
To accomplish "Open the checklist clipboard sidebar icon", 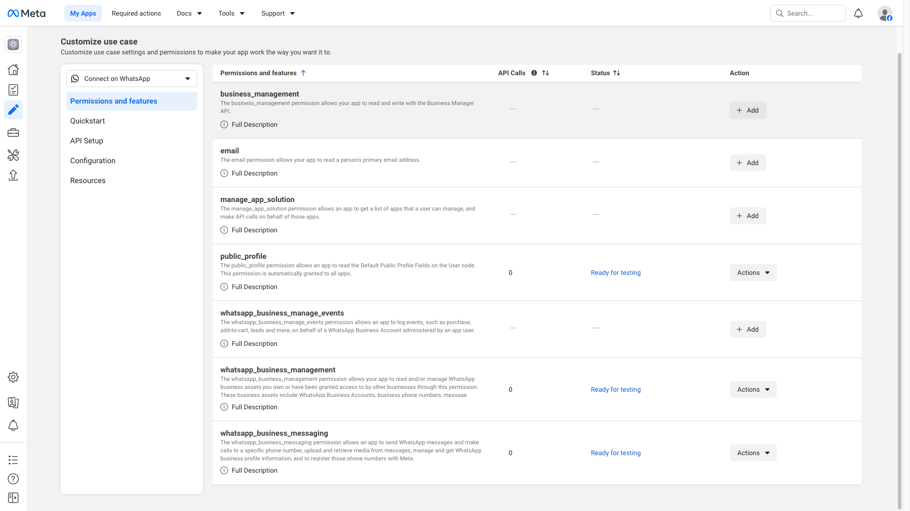I will tap(13, 90).
